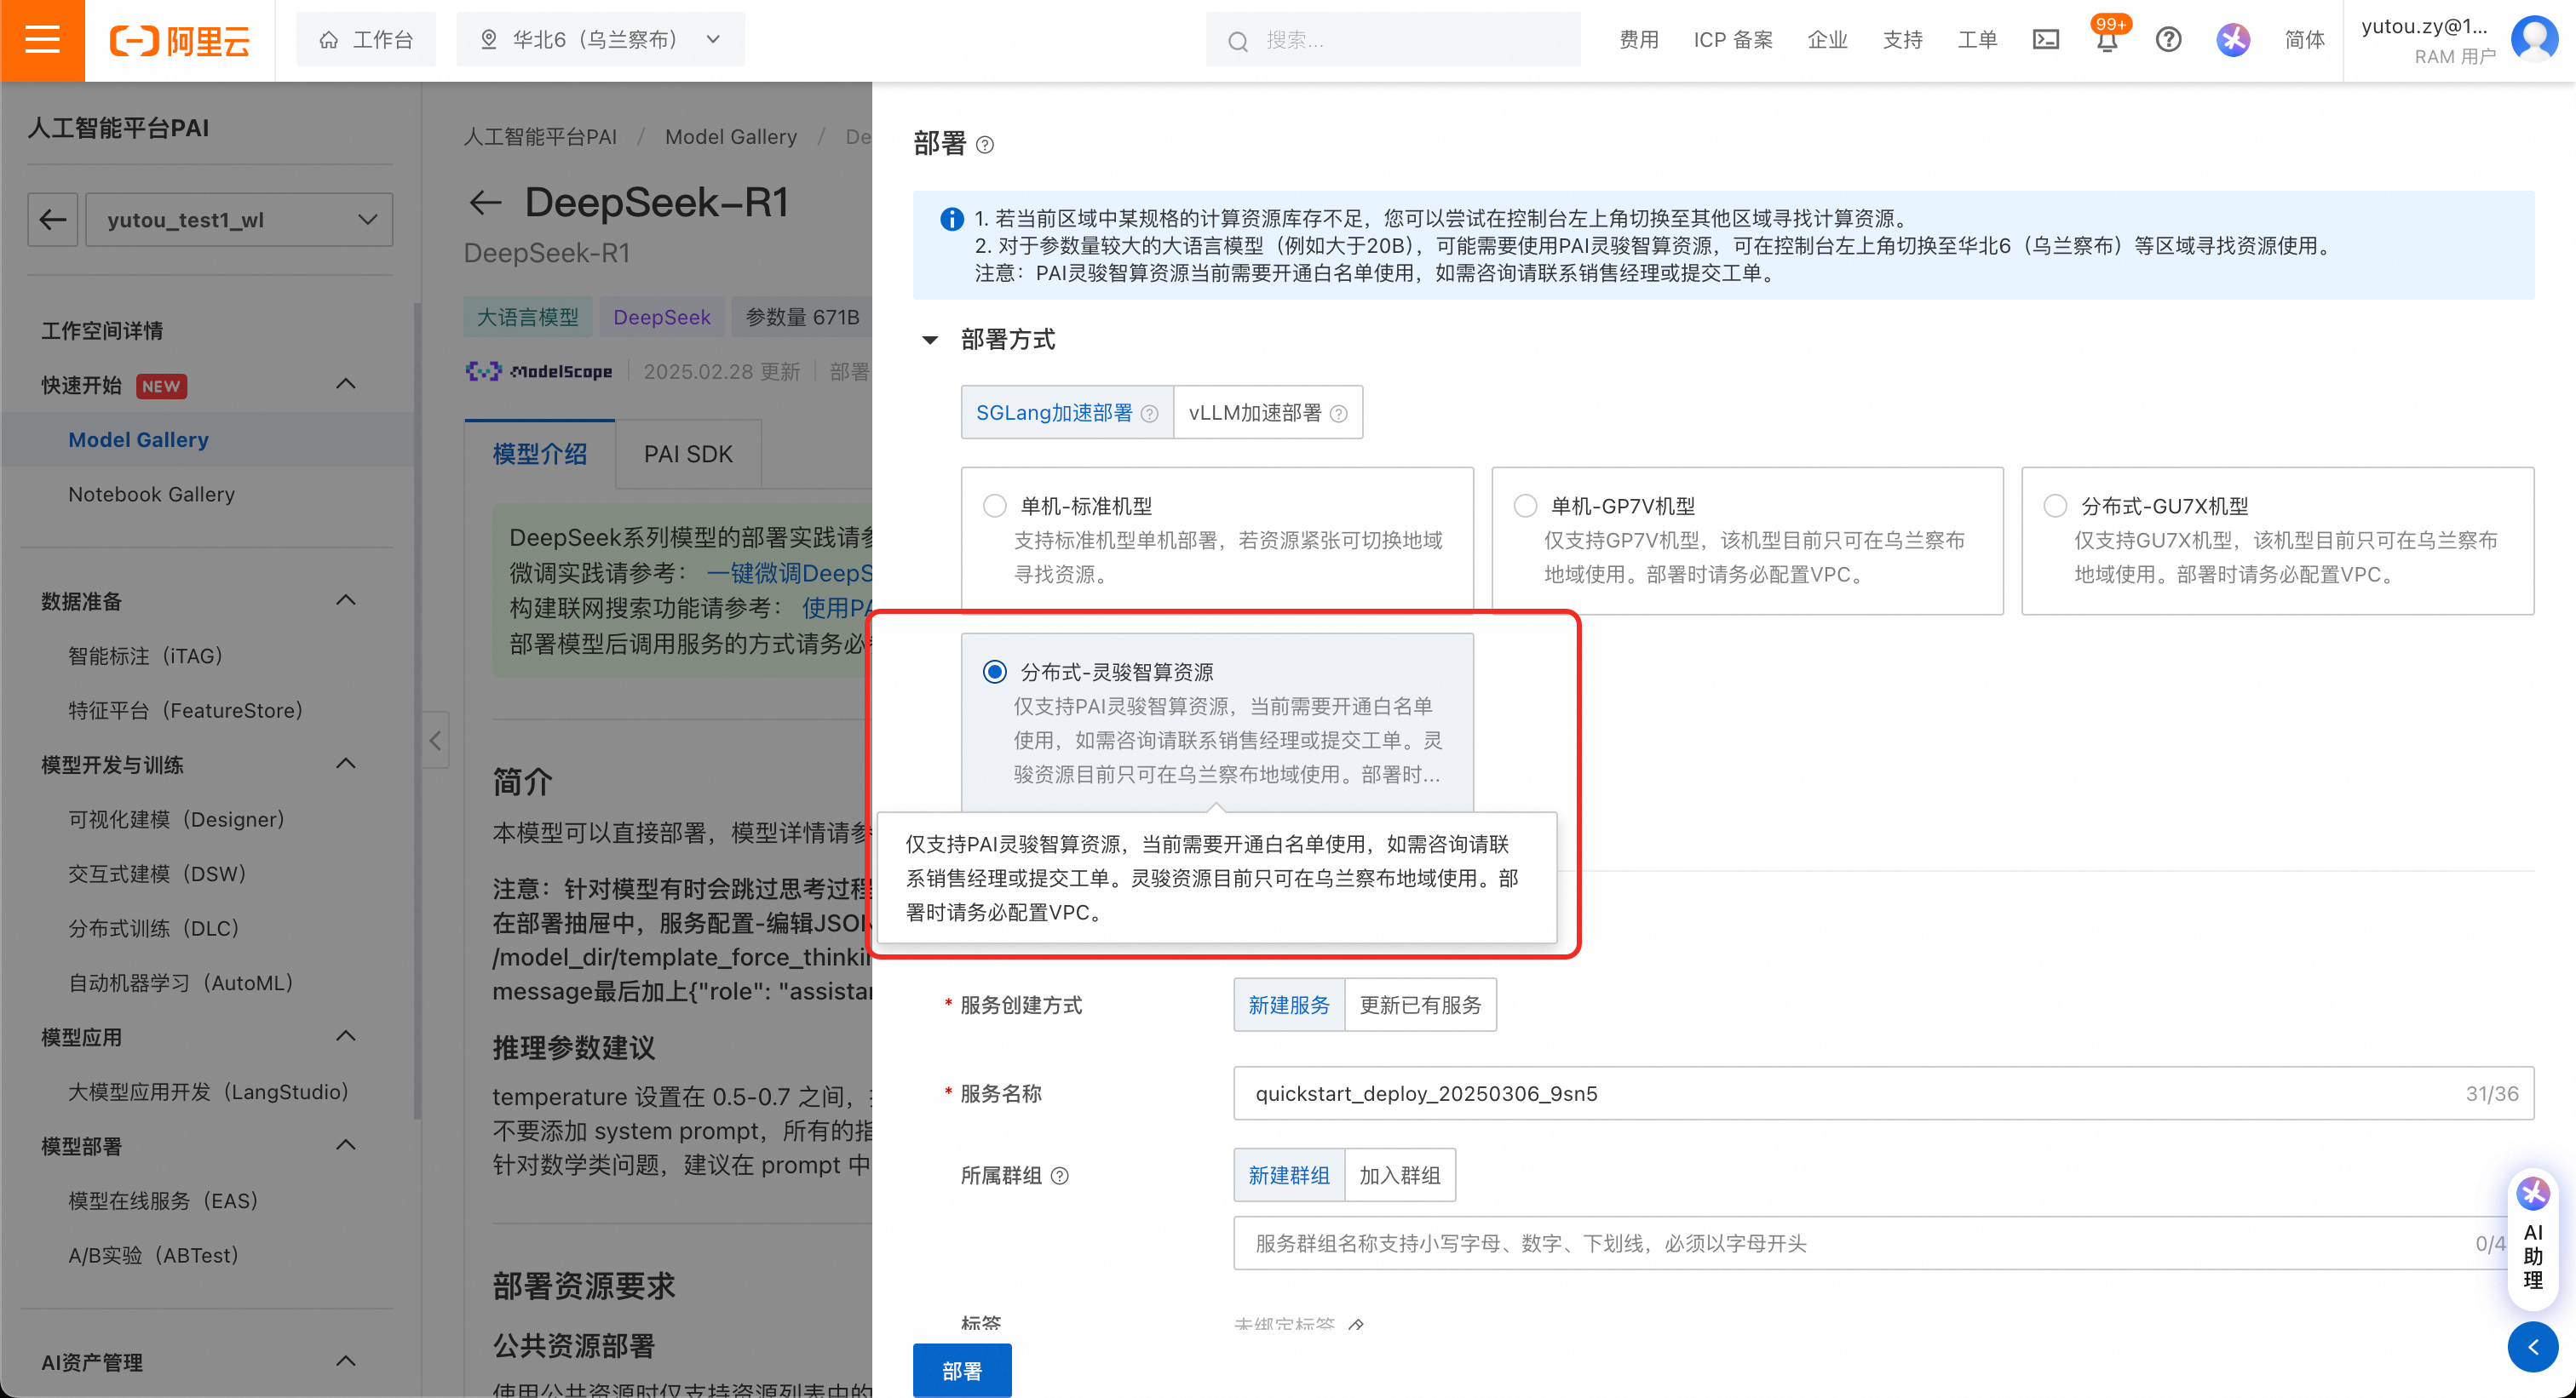Click the back arrow beside DeepSeek-R1 title
Screen dimensions: 2576x1398
[486, 203]
